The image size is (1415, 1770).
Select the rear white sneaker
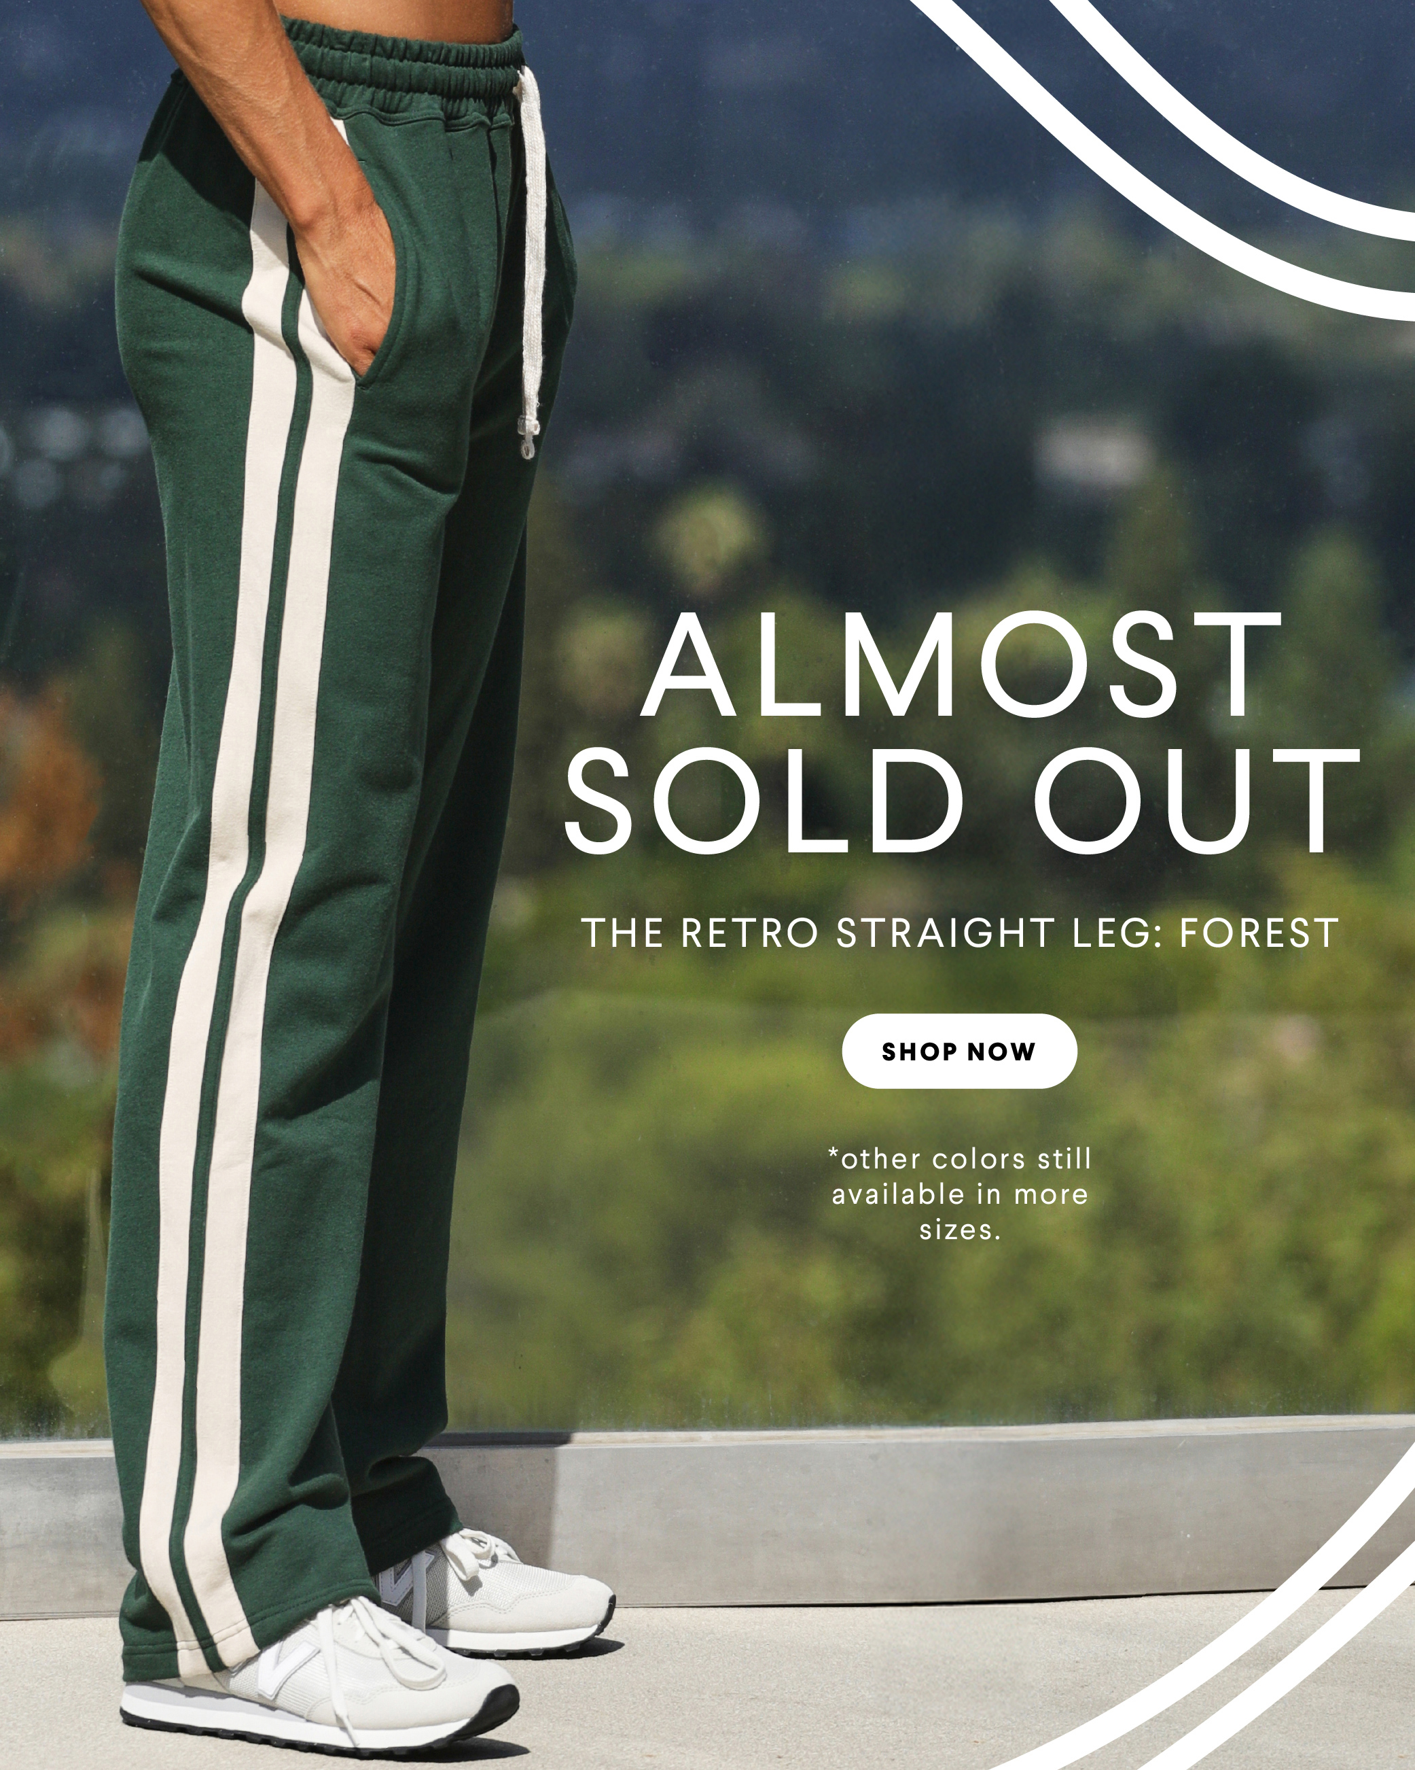coord(492,1589)
